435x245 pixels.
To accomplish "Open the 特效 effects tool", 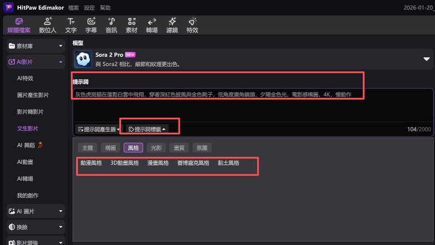I will [x=192, y=26].
